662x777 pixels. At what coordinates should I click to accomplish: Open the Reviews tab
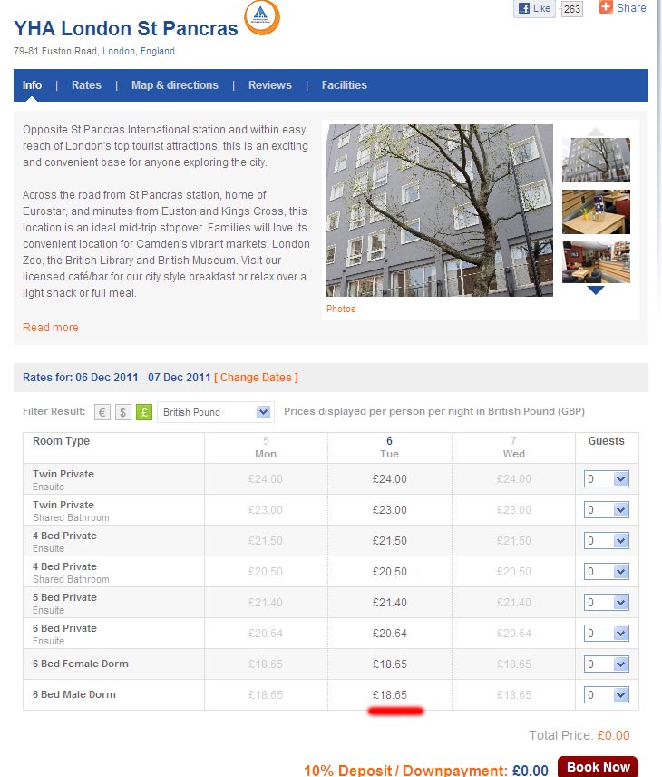click(x=270, y=85)
